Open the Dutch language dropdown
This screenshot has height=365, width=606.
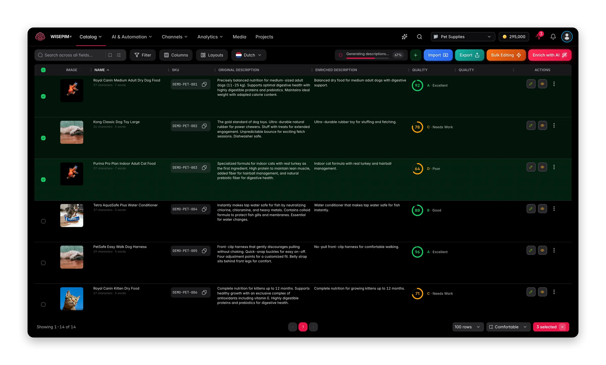(249, 55)
